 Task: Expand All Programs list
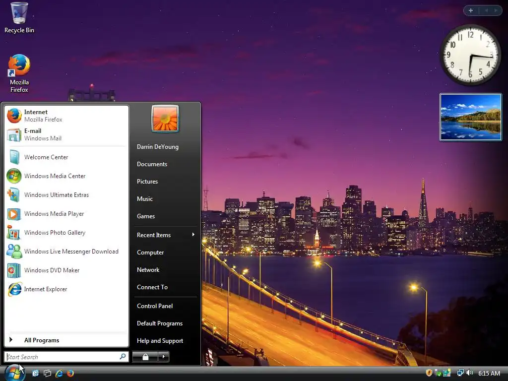pyautogui.click(x=66, y=340)
